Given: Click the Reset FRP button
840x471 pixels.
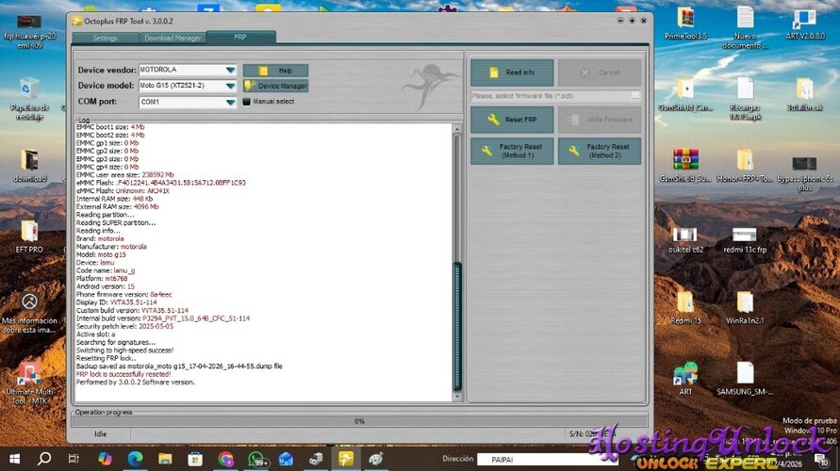Looking at the screenshot, I should click(x=512, y=120).
